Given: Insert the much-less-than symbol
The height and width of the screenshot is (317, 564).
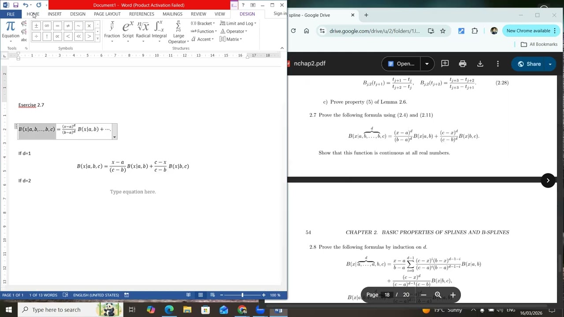Looking at the screenshot, I should [78, 37].
